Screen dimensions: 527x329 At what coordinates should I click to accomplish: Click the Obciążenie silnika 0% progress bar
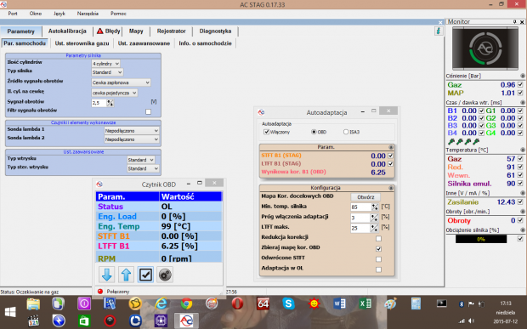click(481, 239)
